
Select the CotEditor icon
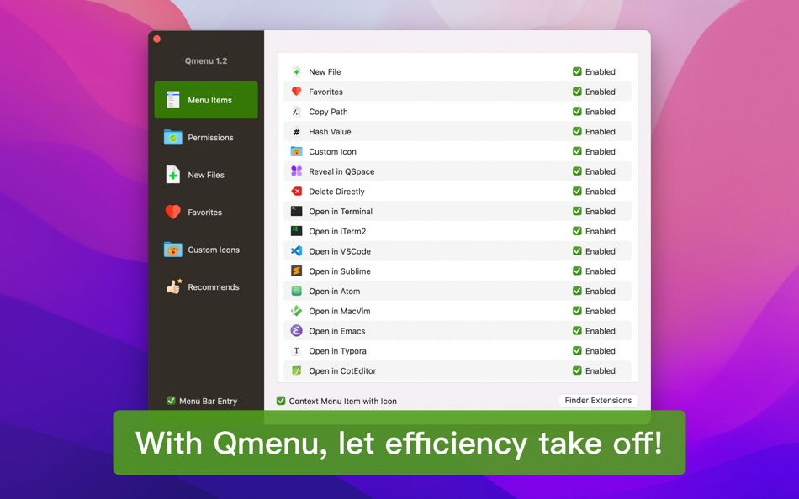[295, 370]
